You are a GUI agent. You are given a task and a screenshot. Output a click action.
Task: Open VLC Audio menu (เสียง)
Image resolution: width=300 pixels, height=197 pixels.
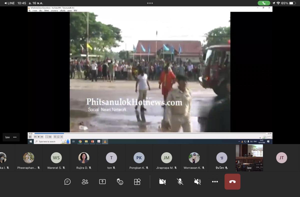41,11
